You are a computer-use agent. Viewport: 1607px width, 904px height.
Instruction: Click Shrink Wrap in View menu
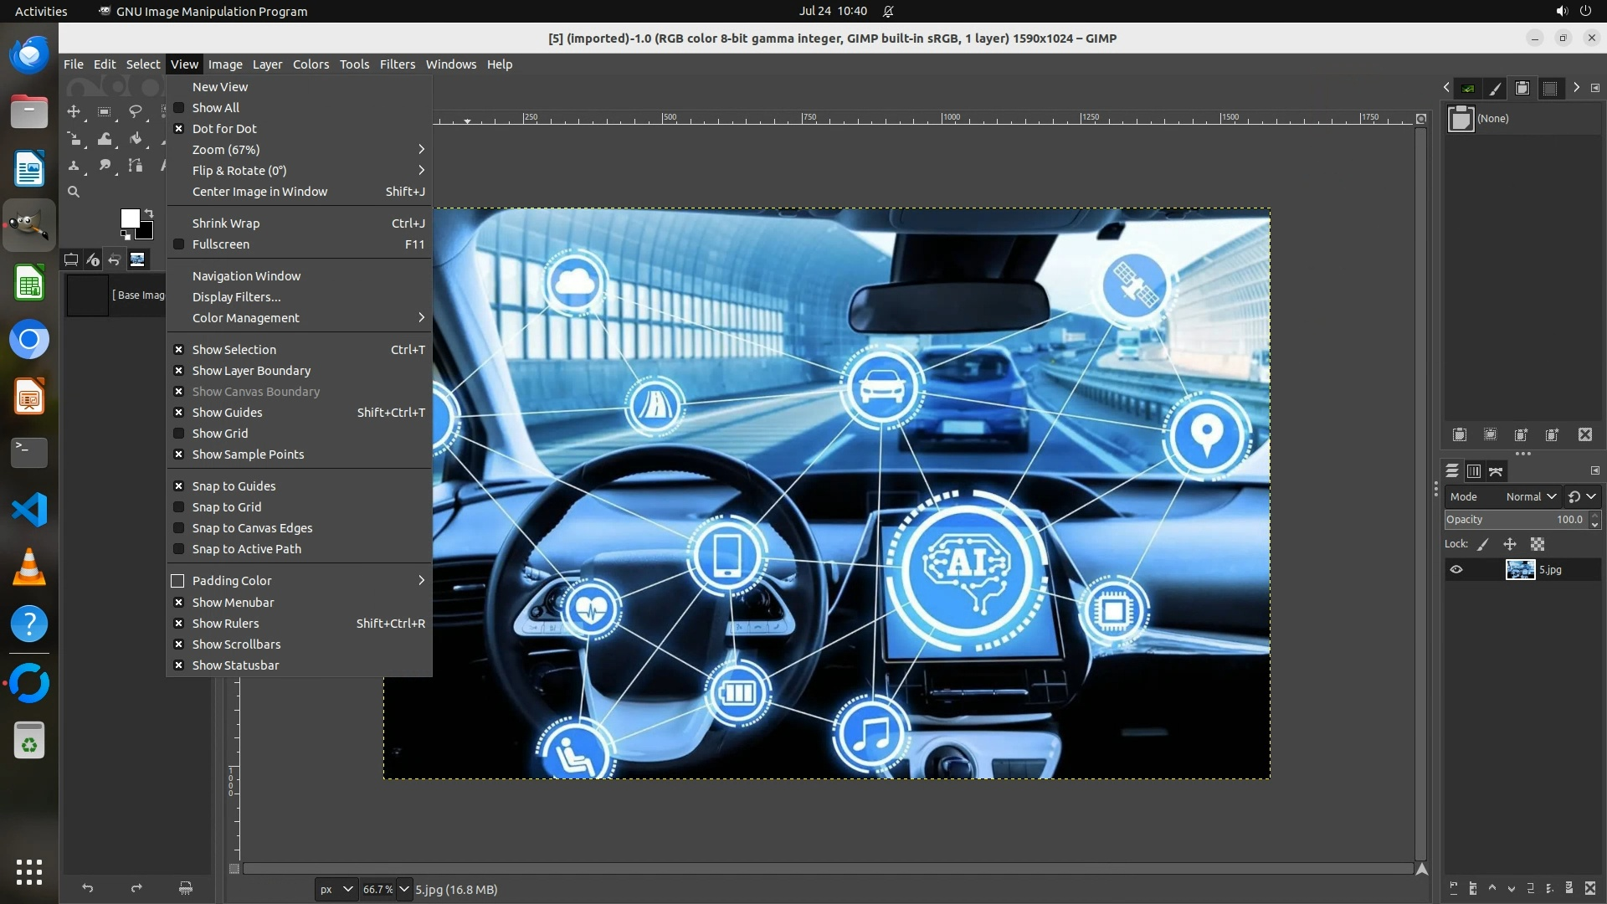pyautogui.click(x=226, y=223)
